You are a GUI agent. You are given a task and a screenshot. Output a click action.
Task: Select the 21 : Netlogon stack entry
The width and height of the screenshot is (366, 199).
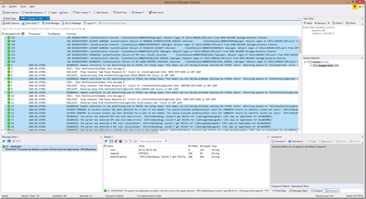pos(49,148)
